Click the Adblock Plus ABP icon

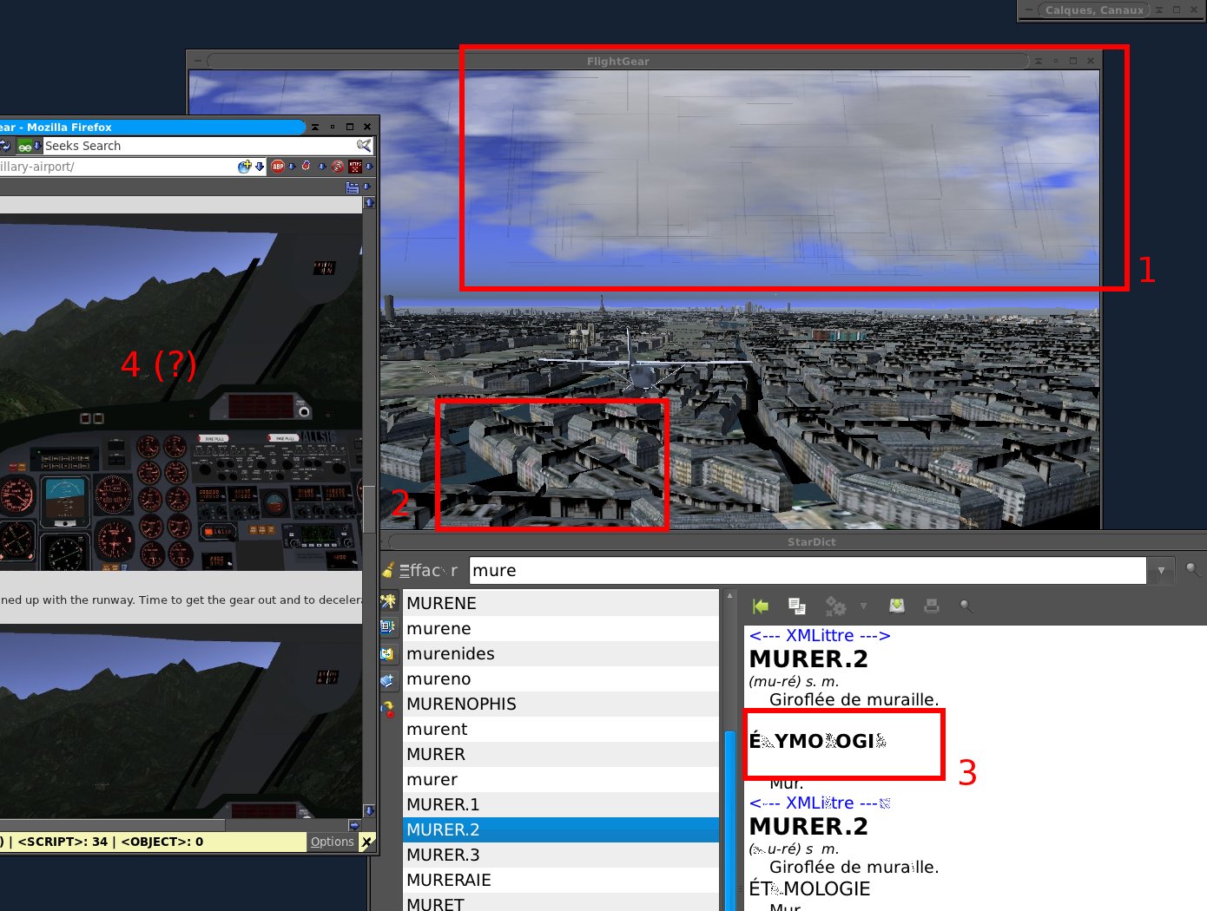point(278,167)
